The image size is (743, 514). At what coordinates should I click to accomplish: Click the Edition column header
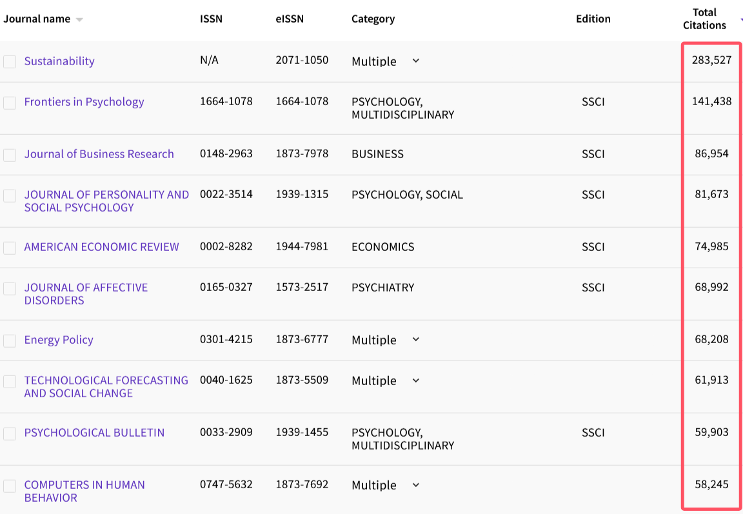[593, 19]
